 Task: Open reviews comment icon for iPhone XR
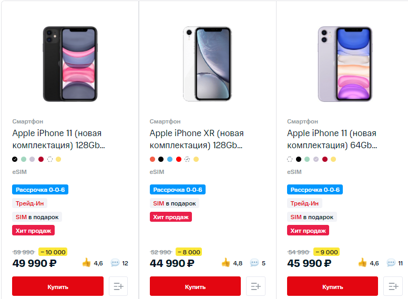[254, 263]
